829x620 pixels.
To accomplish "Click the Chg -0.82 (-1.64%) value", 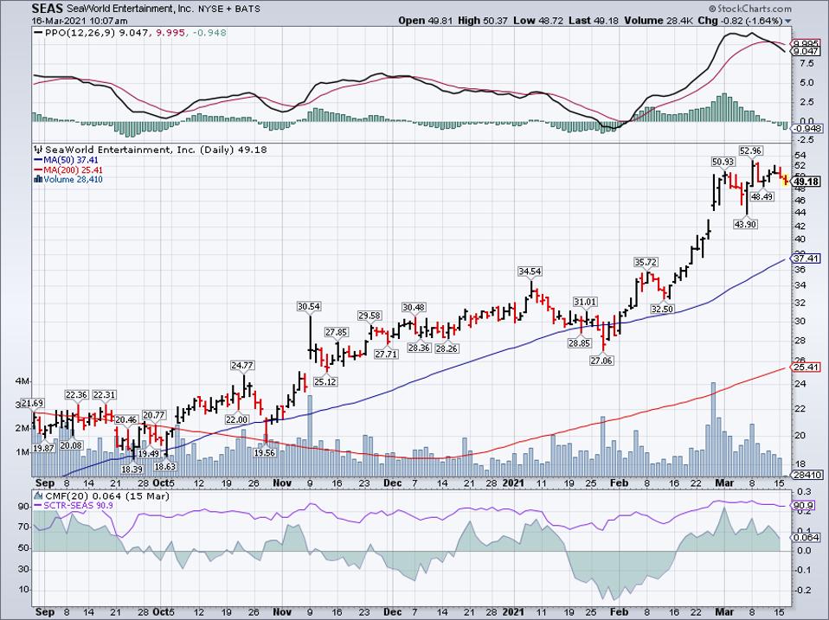I will click(x=740, y=21).
